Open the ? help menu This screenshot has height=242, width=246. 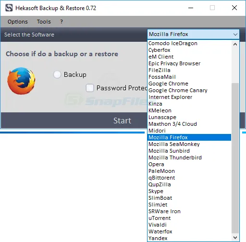pos(61,22)
